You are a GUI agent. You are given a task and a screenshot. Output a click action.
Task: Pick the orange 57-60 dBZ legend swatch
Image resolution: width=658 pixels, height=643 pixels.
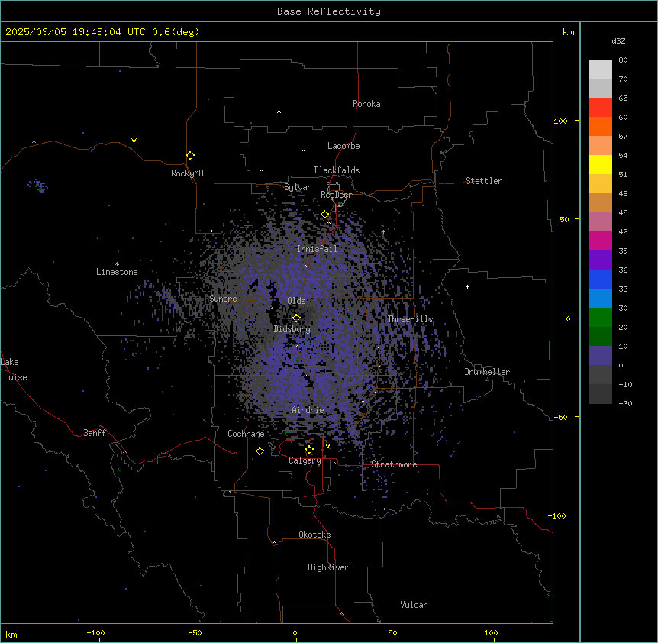pos(600,126)
